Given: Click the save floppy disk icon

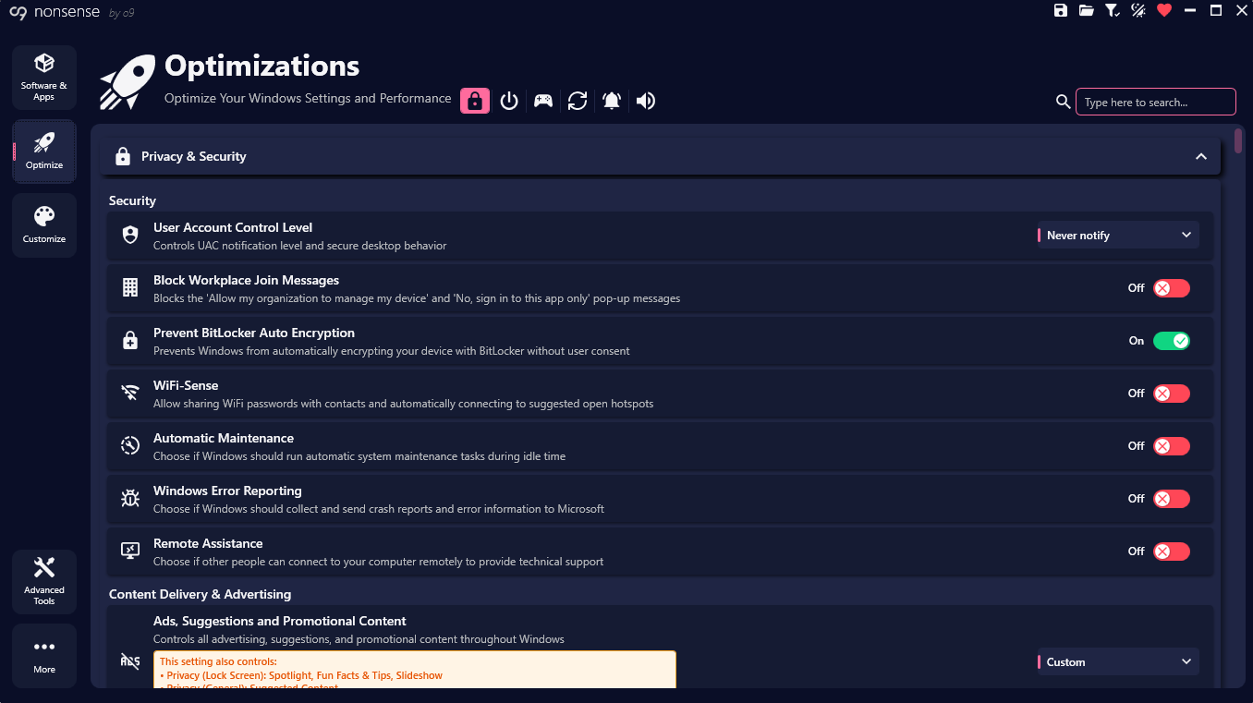Looking at the screenshot, I should pyautogui.click(x=1061, y=10).
